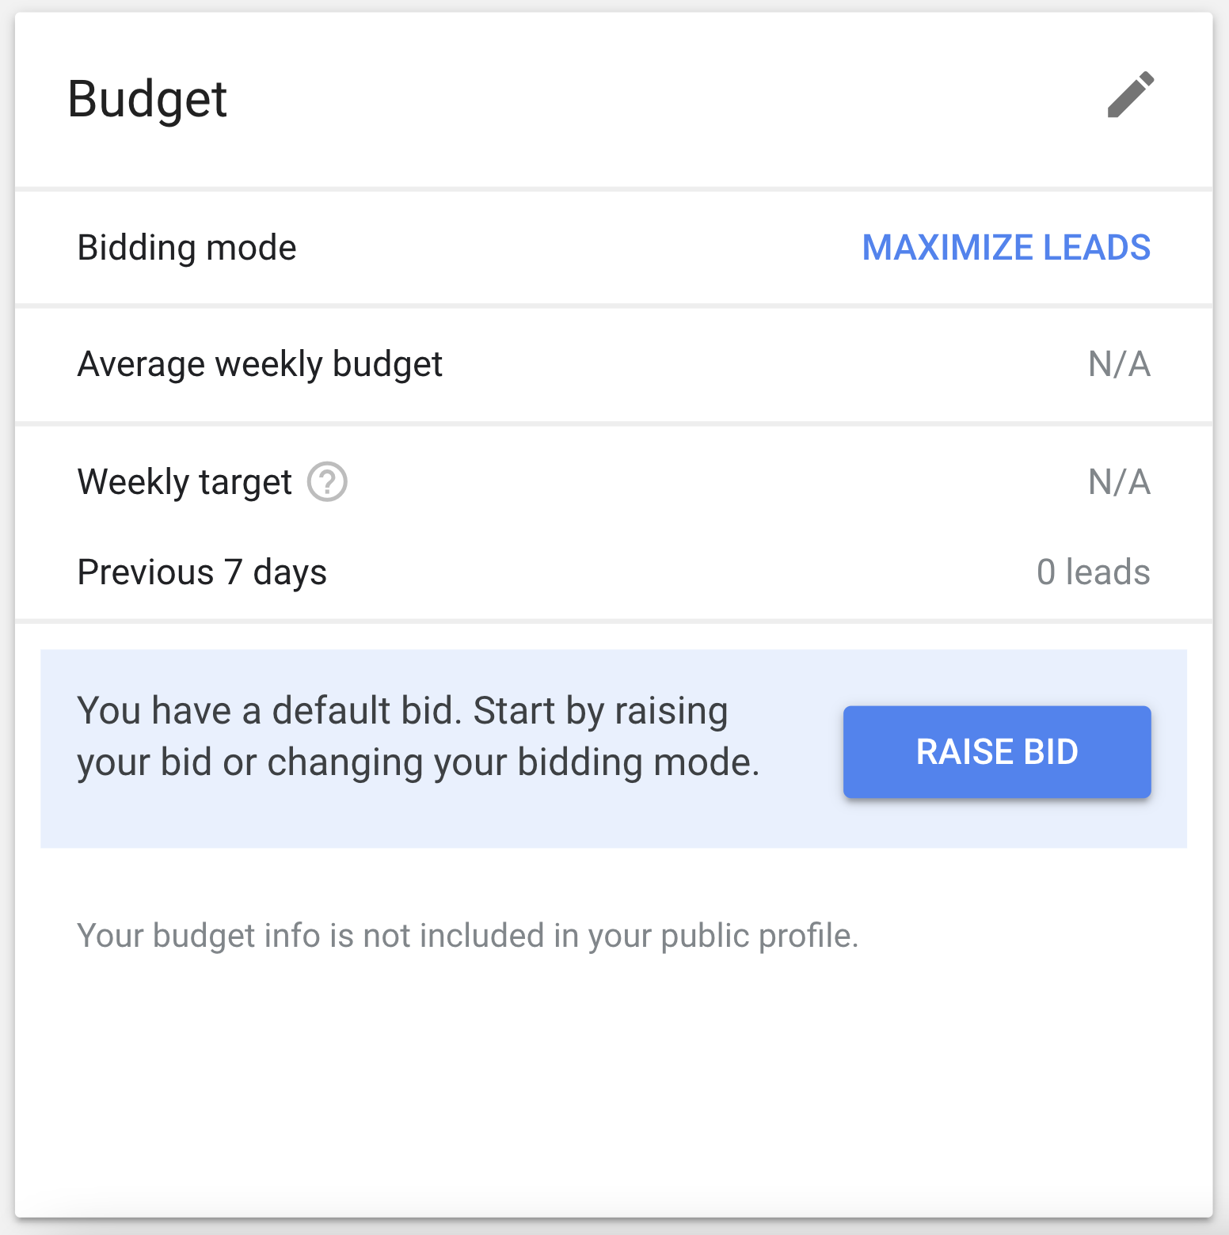
Task: Click the Previous 7 days label
Action: tap(202, 572)
